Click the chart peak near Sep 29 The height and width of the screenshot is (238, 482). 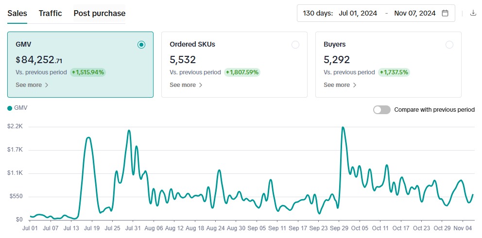pyautogui.click(x=343, y=128)
